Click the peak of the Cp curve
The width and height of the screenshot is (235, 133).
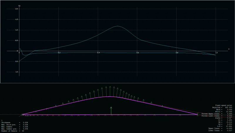[118, 26]
